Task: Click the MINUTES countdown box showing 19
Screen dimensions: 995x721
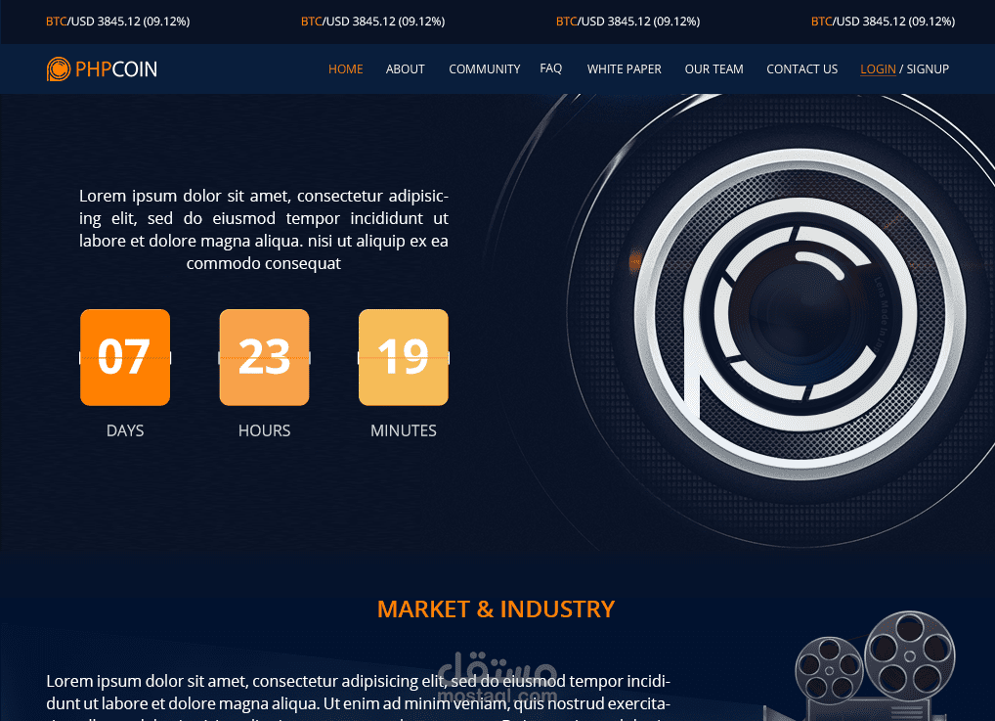Action: [x=403, y=357]
